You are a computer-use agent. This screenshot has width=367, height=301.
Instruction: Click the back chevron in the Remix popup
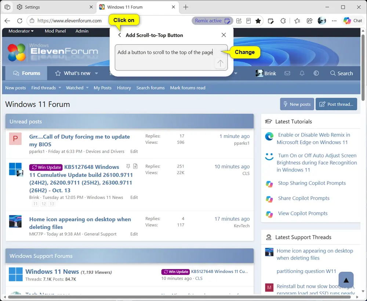(x=120, y=35)
